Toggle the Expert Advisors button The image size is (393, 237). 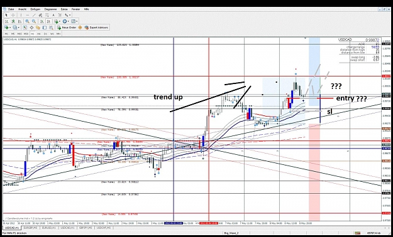point(96,28)
